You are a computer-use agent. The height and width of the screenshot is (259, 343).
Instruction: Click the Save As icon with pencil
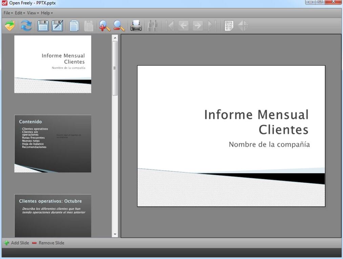(x=57, y=26)
